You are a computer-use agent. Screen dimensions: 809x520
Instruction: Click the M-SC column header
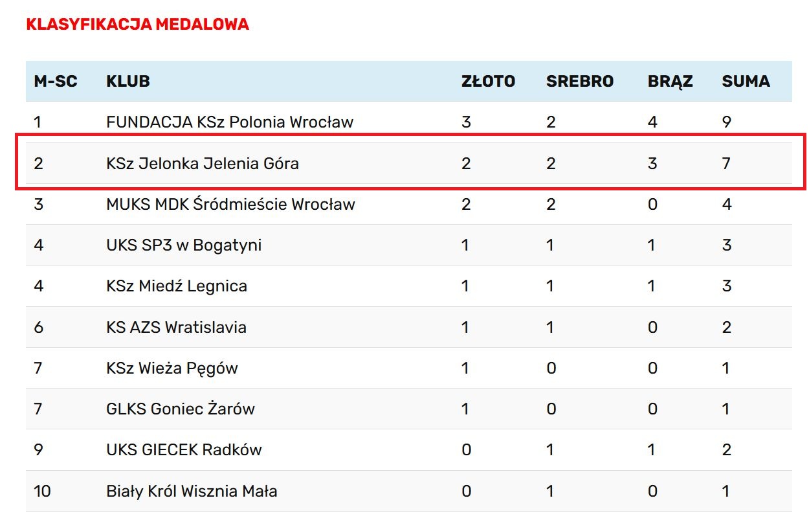pos(56,82)
